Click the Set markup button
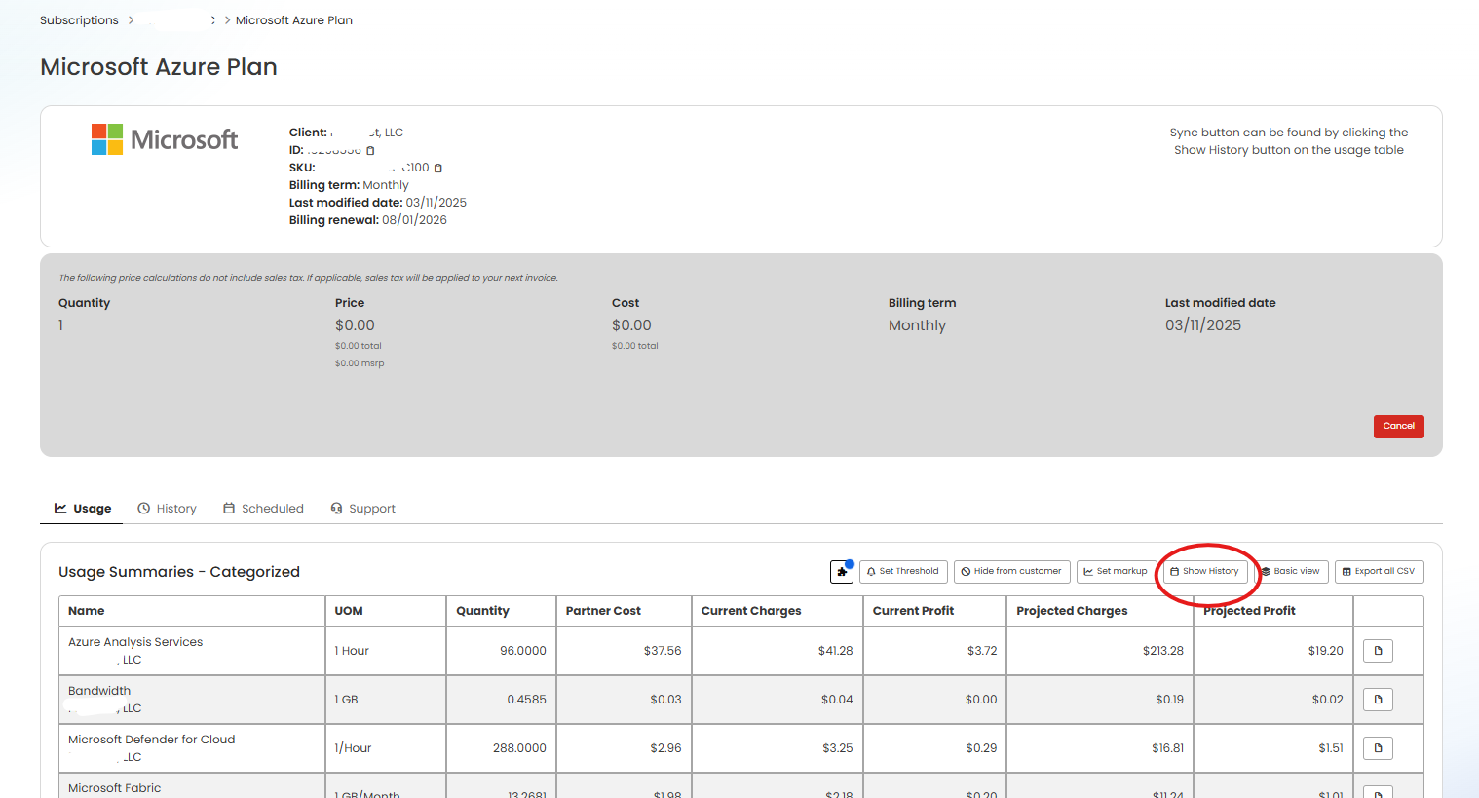This screenshot has width=1479, height=798. (1117, 572)
